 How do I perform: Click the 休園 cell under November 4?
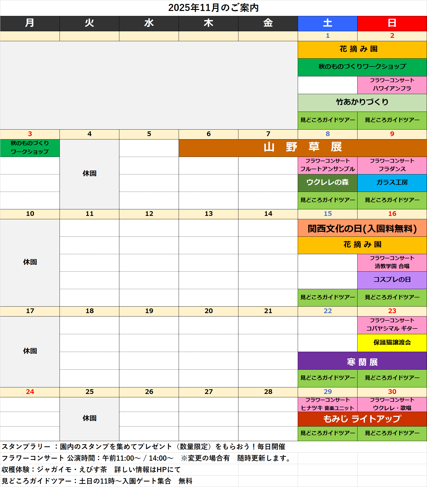(89, 174)
